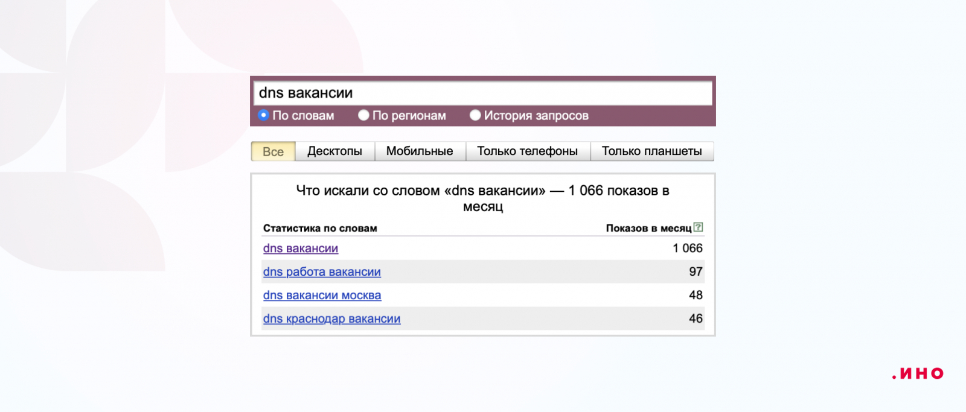Image resolution: width=966 pixels, height=412 pixels.
Task: Open the dns краснодар вакансии link
Action: pos(331,319)
